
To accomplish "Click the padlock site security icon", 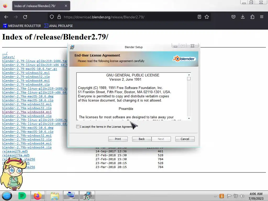I will [59, 17].
